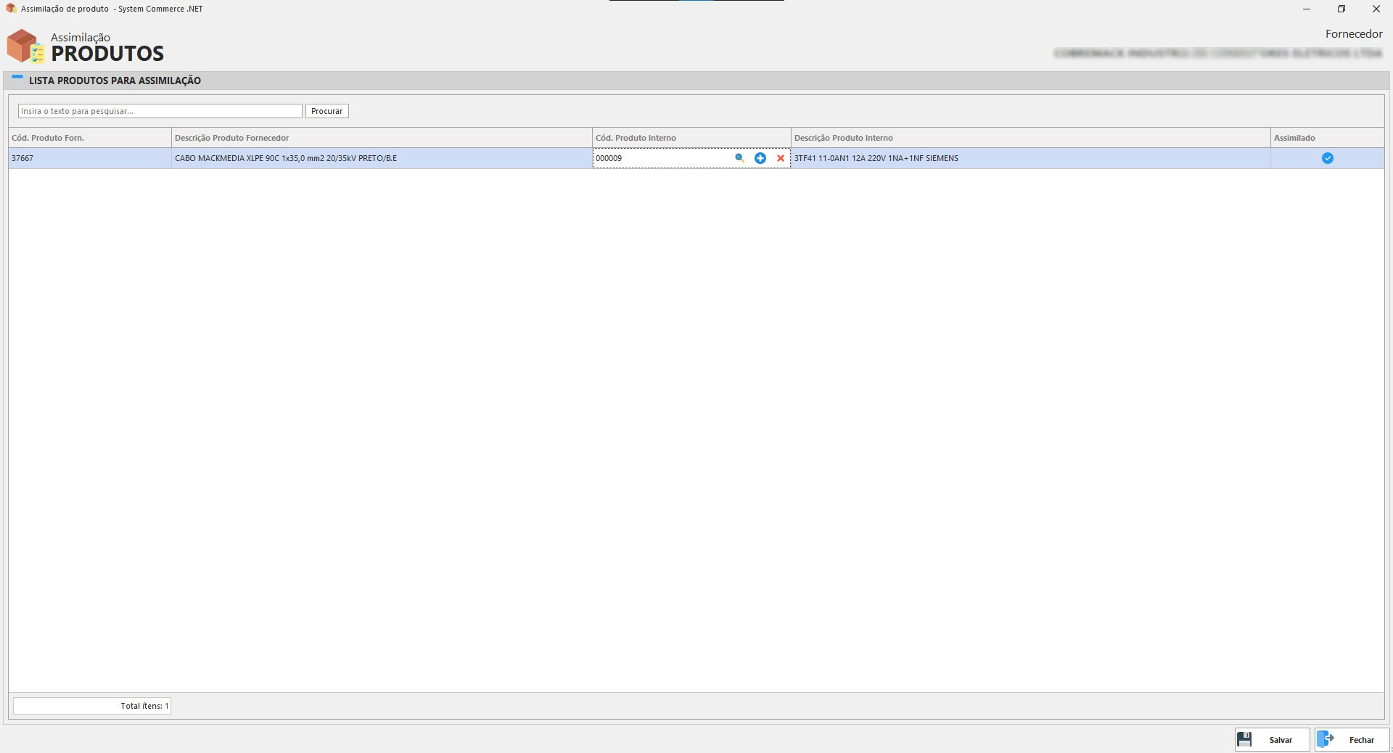
Task: Click the system icon in the title bar
Action: [11, 9]
